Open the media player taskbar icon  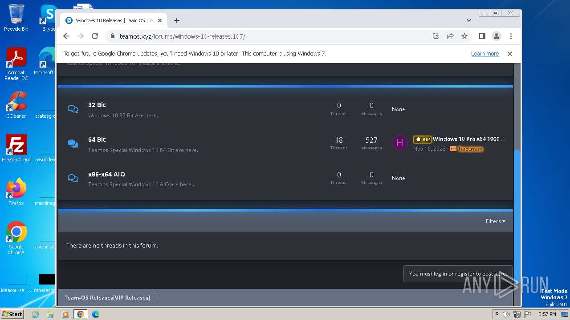point(65,314)
